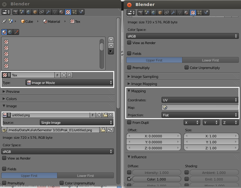The height and width of the screenshot is (188, 241).
Task: Open X axis mapping dropdown
Action: click(192, 123)
